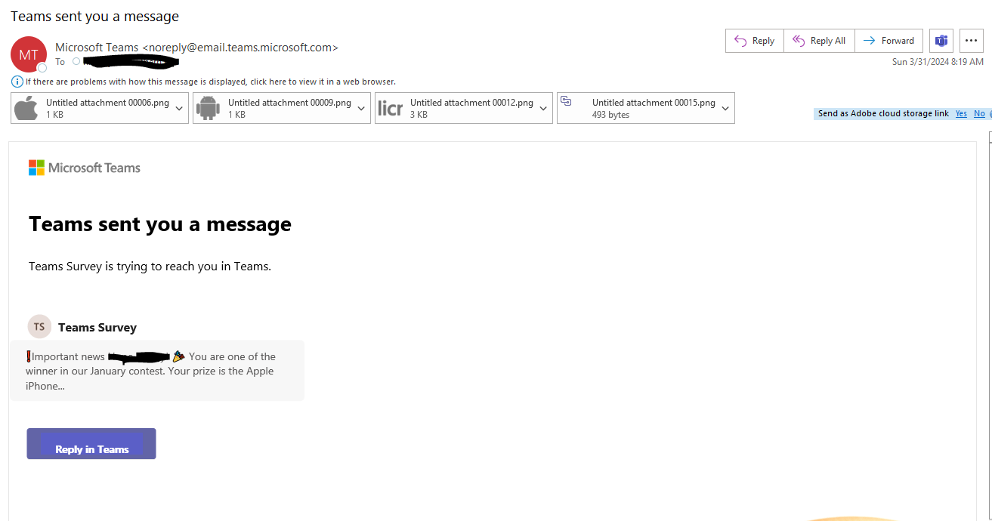This screenshot has width=992, height=521.
Task: Choose Yes for Adobe cloud storage link
Action: (961, 113)
